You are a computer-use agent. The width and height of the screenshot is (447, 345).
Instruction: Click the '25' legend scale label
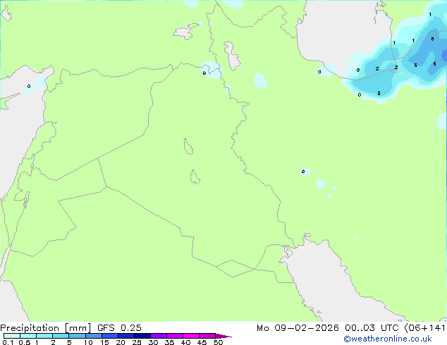coord(137,342)
